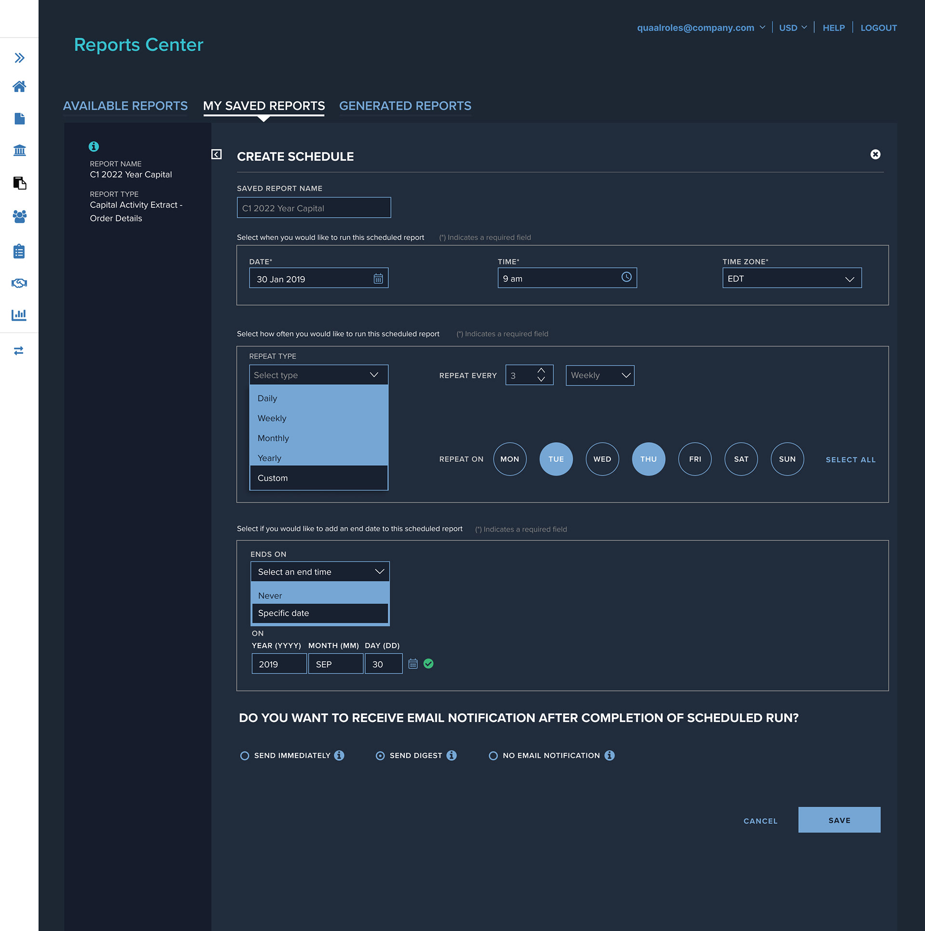Increase the Repeat Every value
925x931 pixels.
point(541,370)
